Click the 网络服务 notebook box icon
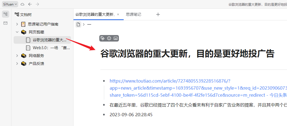The width and height of the screenshot is (287, 126). 24,55
